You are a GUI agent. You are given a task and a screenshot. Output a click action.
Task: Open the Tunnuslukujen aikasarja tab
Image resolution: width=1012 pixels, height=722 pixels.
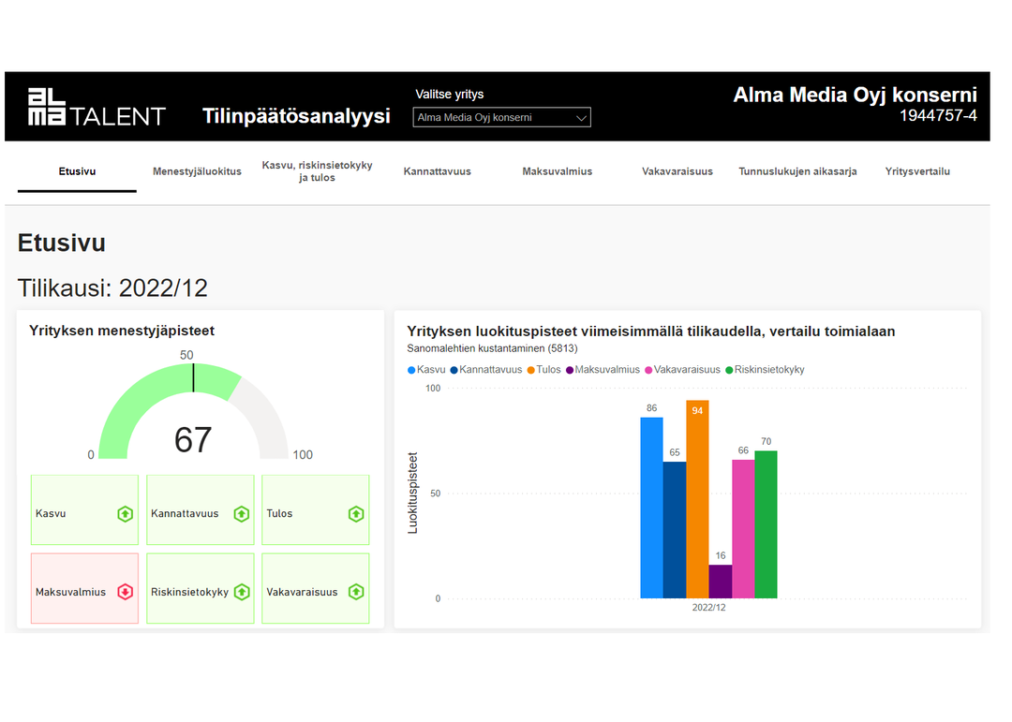point(797,171)
